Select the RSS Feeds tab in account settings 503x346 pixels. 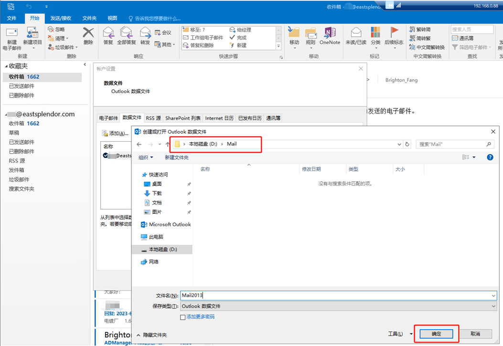tap(153, 118)
